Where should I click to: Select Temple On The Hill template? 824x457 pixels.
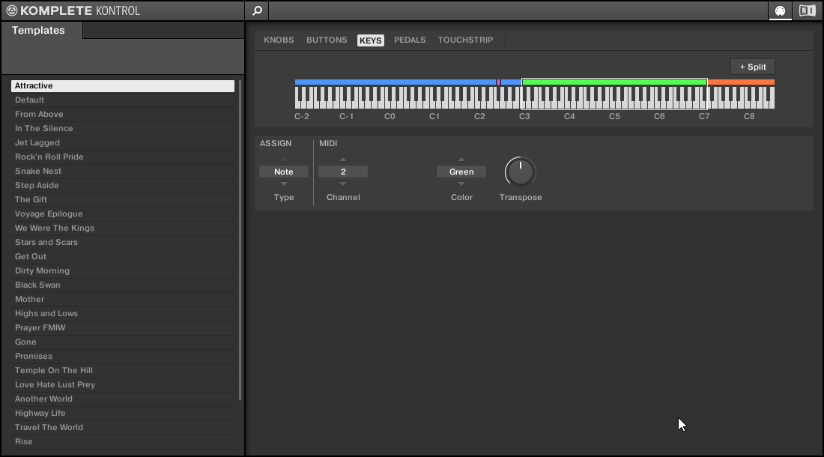(x=122, y=370)
